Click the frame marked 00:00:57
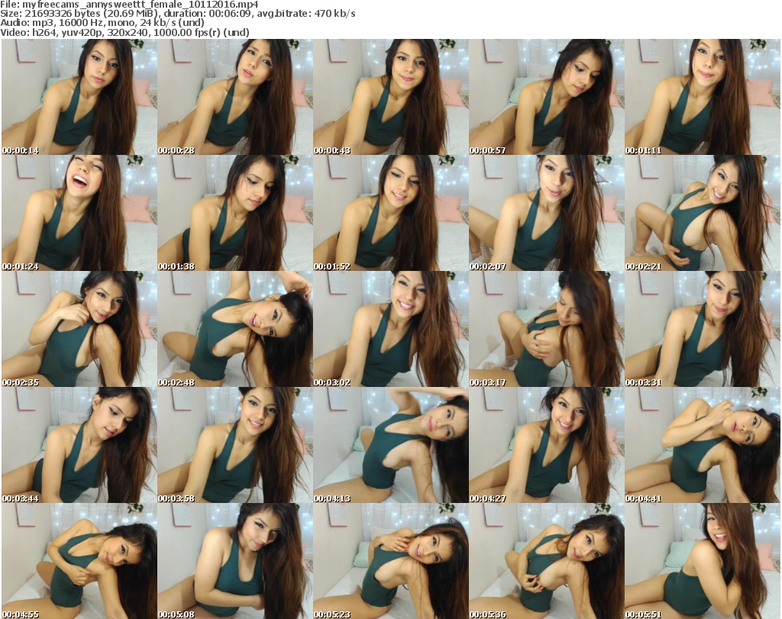The image size is (782, 619). pyautogui.click(x=547, y=97)
